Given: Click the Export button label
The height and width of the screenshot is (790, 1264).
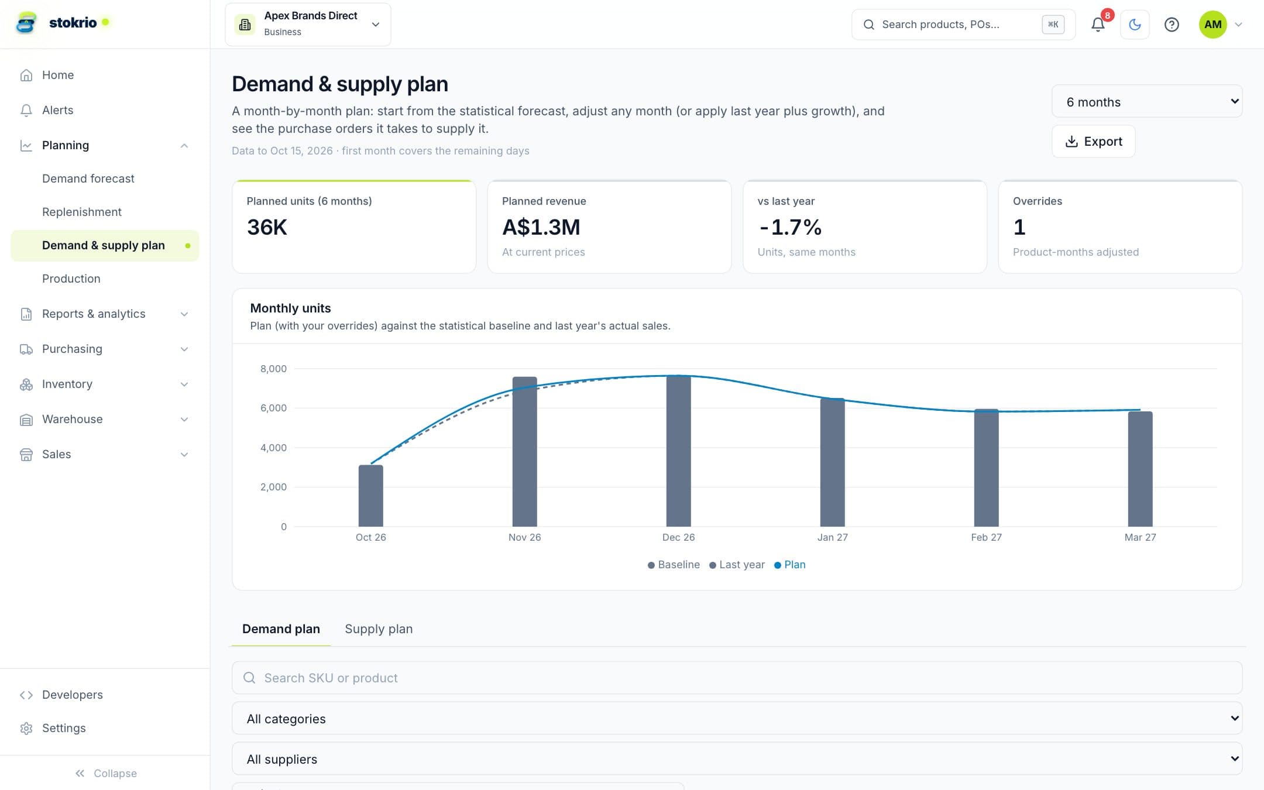Looking at the screenshot, I should point(1103,141).
